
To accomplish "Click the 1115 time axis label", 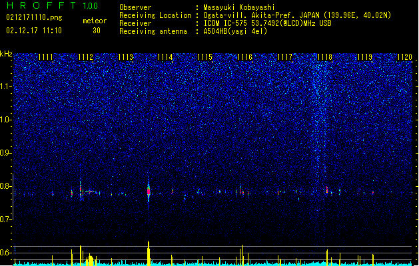I will (205, 57).
